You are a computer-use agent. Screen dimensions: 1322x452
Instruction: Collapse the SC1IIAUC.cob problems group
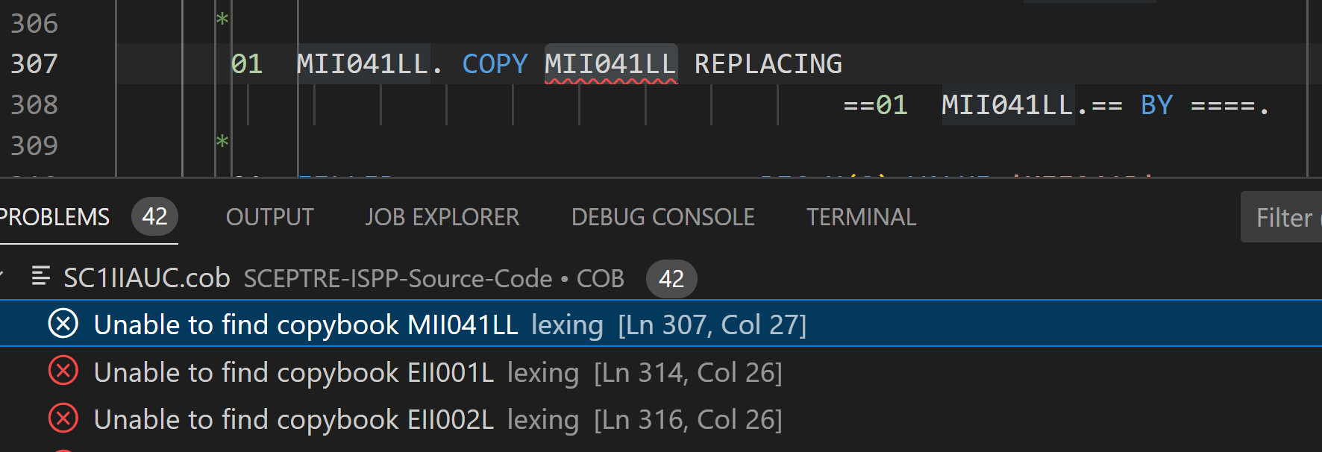pos(6,277)
